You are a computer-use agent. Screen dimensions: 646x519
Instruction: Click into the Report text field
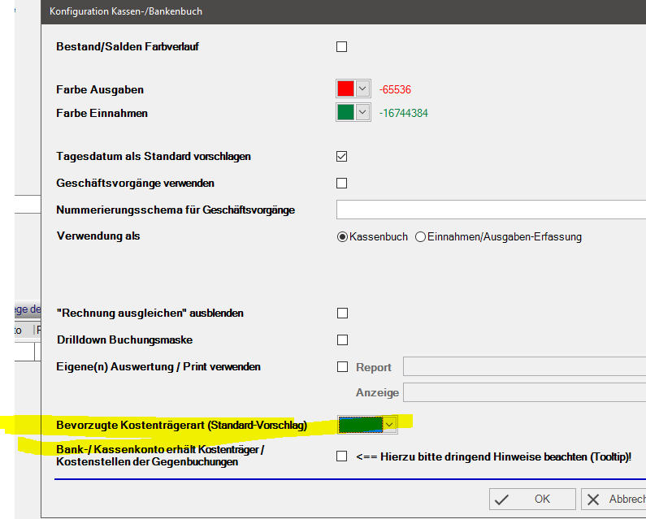coord(524,367)
